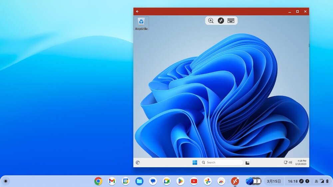333x187 pixels.
Task: Open the Files app on the shelf
Action: (x=139, y=181)
